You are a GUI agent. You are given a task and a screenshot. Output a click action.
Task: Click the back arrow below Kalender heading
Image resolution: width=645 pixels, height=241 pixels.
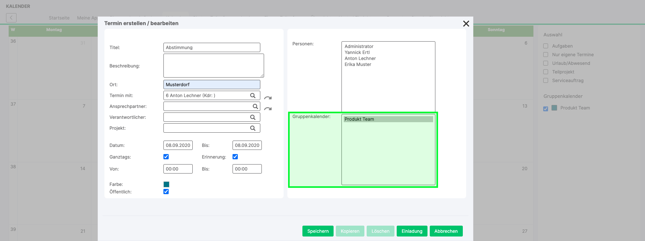(11, 18)
